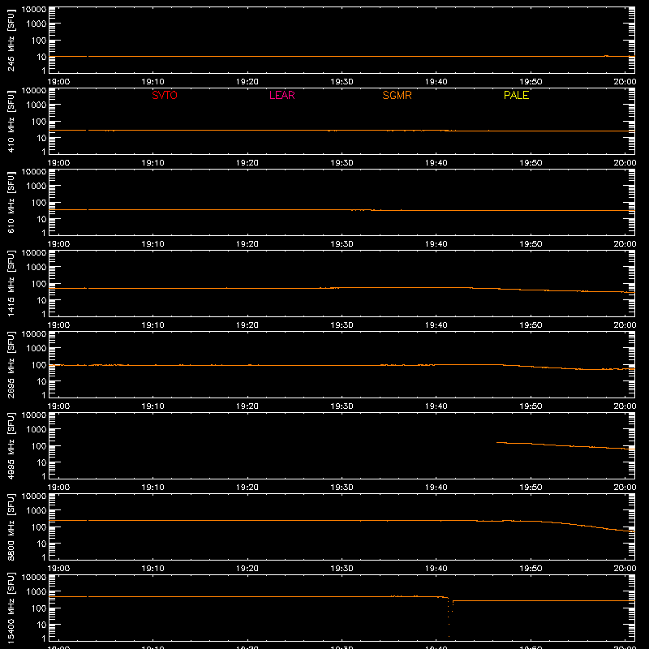Click the red SVTO station label
Screen dimensions: 649x649
coord(165,95)
